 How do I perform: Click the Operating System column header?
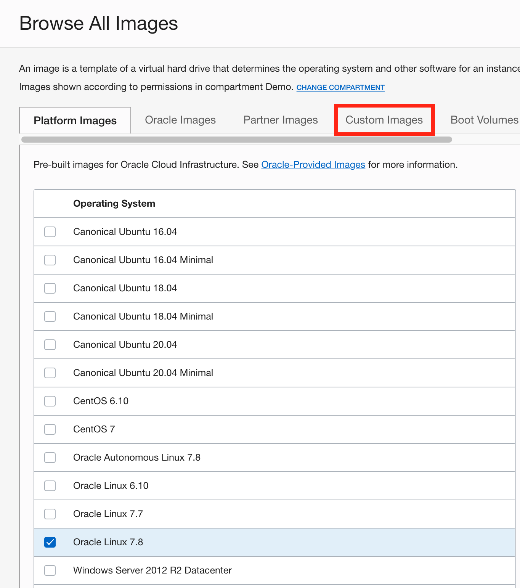click(x=114, y=204)
